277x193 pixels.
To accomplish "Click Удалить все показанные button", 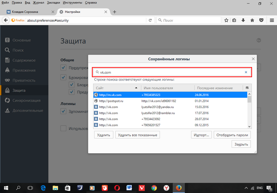I will (137, 135).
